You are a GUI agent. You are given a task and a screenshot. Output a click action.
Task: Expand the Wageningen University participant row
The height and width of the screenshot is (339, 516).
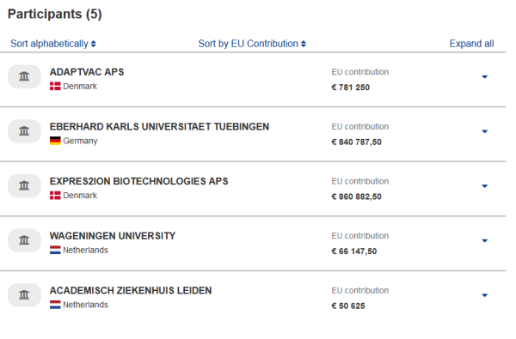pyautogui.click(x=484, y=241)
